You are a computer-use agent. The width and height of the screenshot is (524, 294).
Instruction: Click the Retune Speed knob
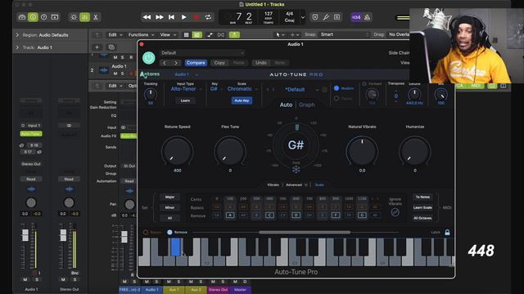pos(177,152)
